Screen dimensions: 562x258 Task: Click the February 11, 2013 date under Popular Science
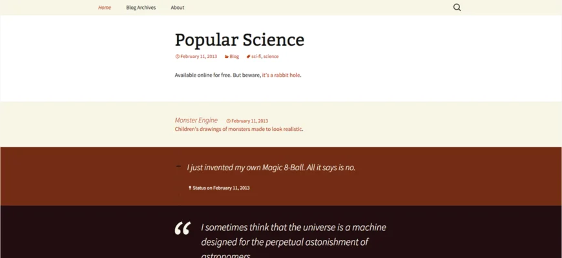[198, 57]
